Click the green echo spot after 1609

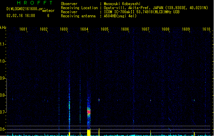coord(194,100)
